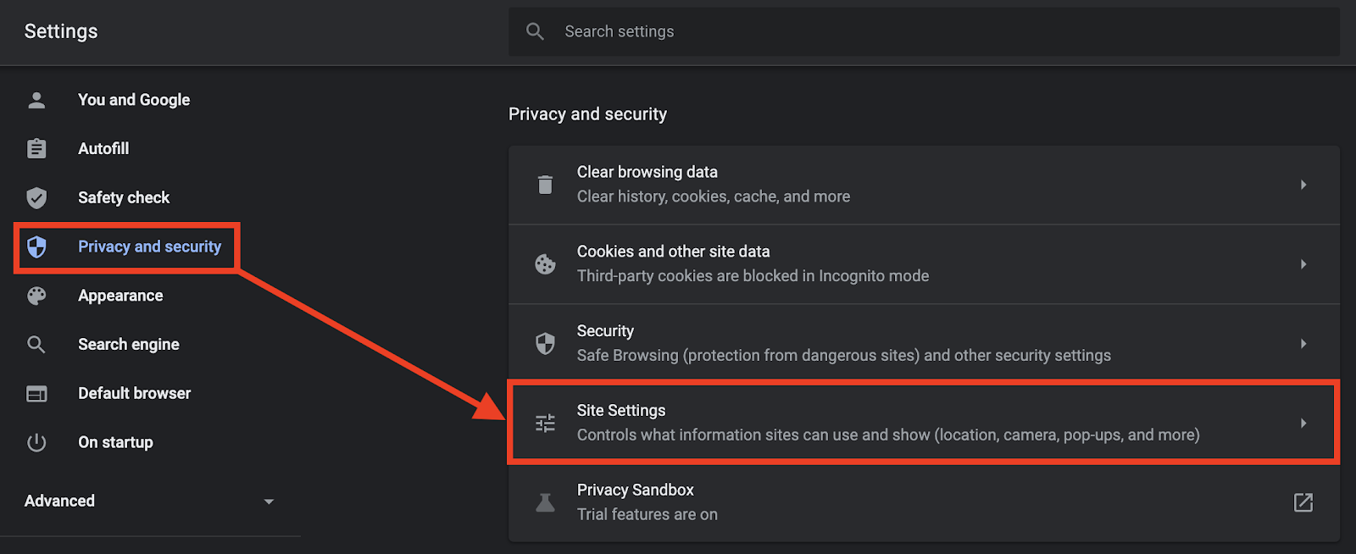Open Security Safe Browsing settings
The height and width of the screenshot is (554, 1356).
click(924, 343)
